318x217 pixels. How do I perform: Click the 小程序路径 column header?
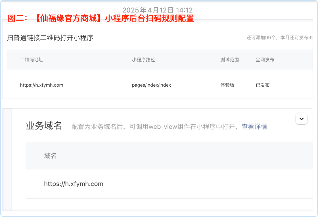coord(143,60)
